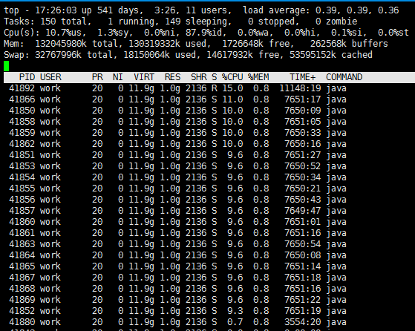Select the PID column header
Screen dimensions: 415x331
tap(27, 77)
